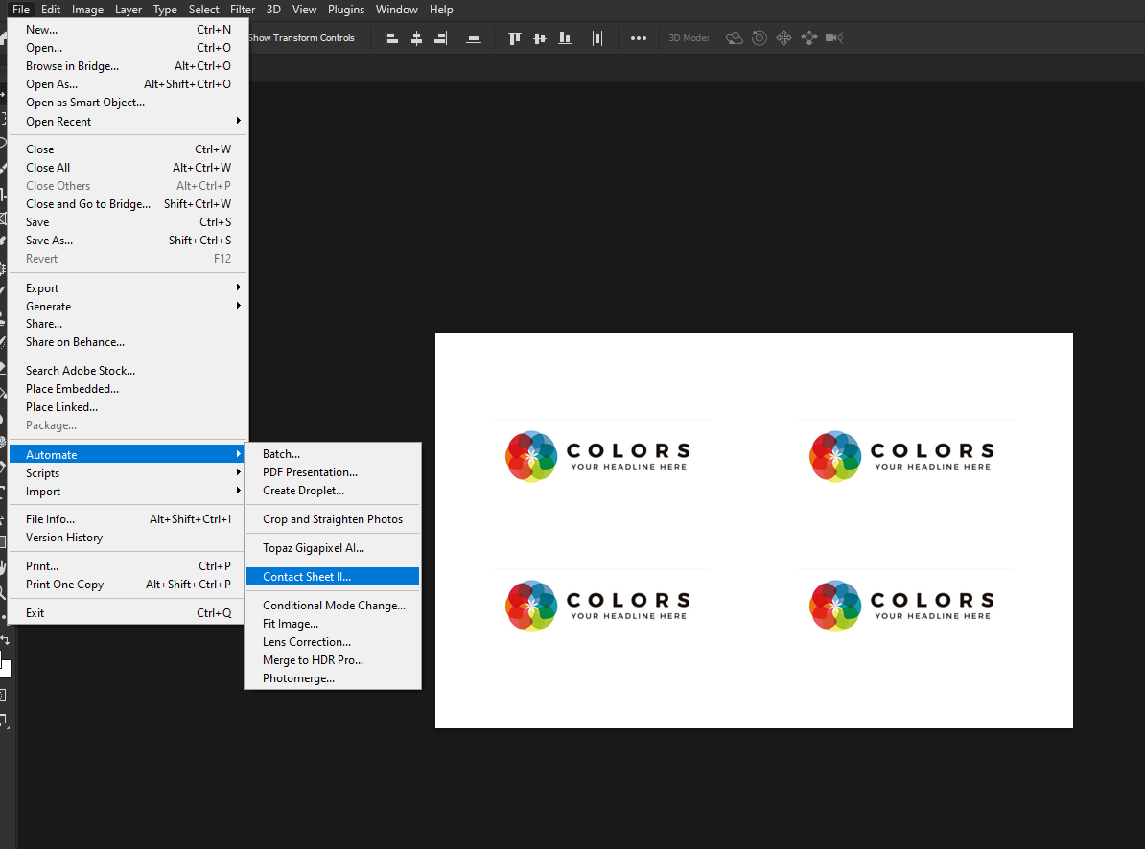Image resolution: width=1145 pixels, height=849 pixels.
Task: Click the distribute horizontally icon
Action: click(597, 38)
